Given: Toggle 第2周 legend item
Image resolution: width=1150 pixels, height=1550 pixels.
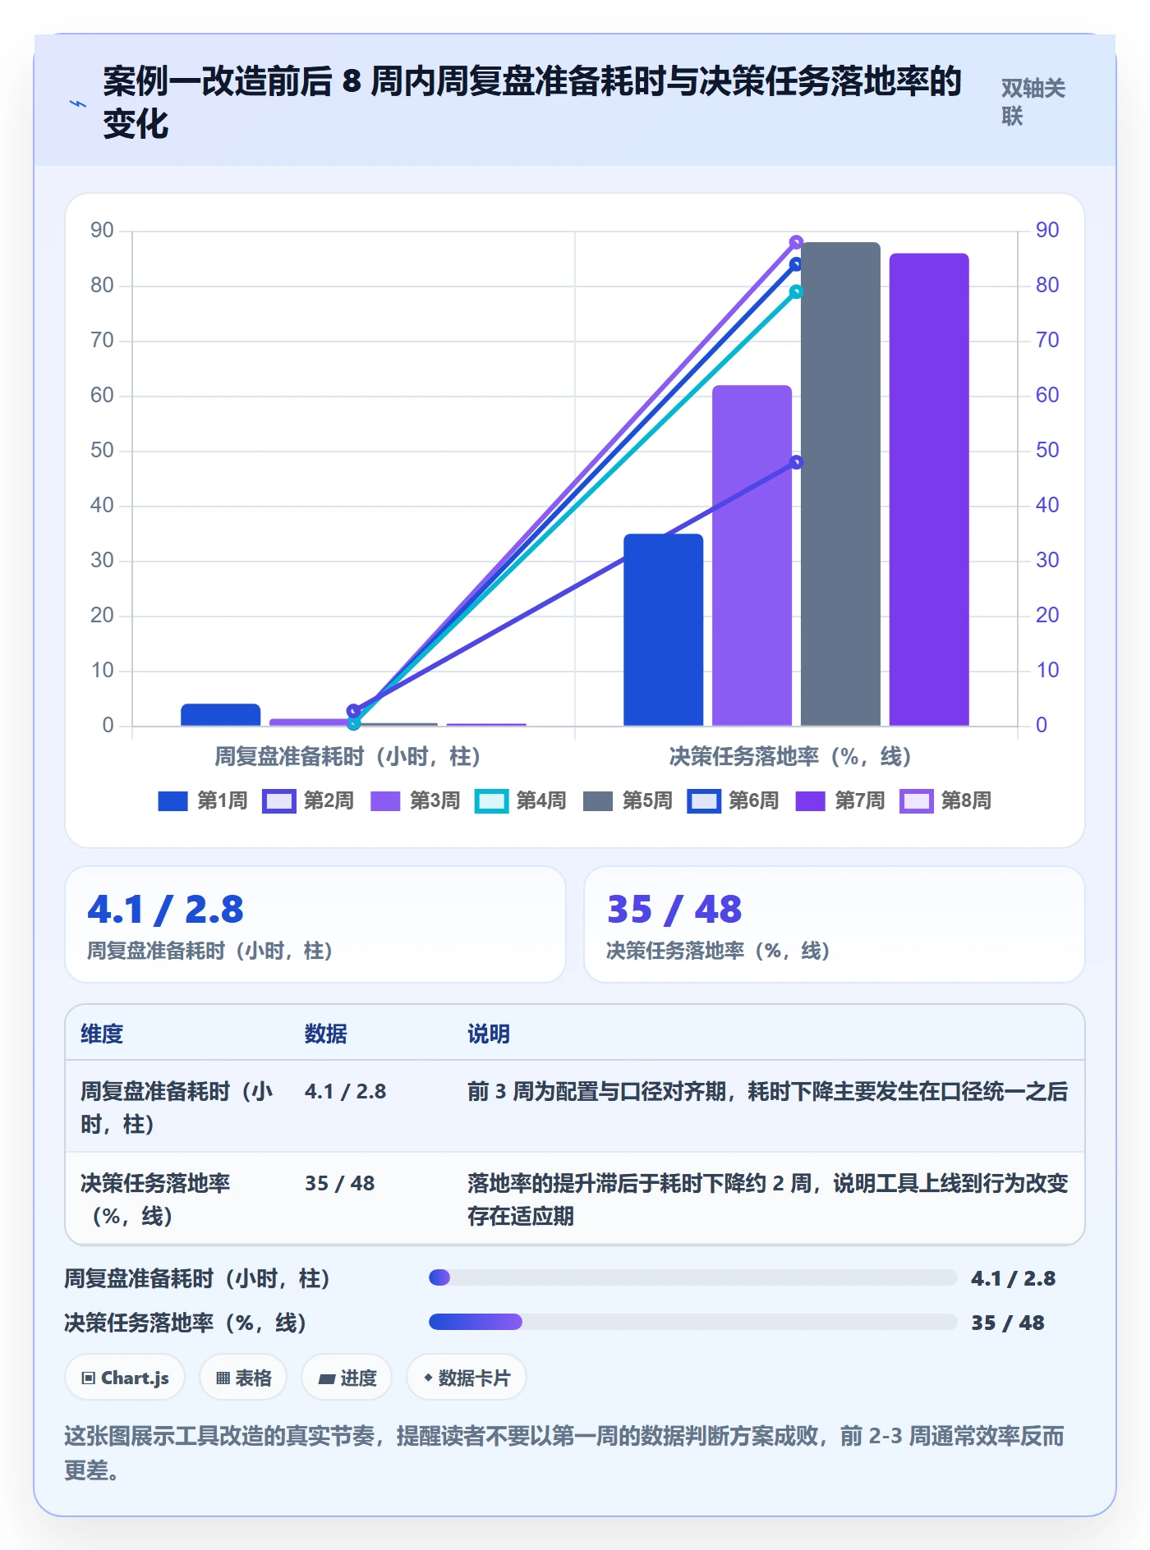Looking at the screenshot, I should click(x=308, y=800).
